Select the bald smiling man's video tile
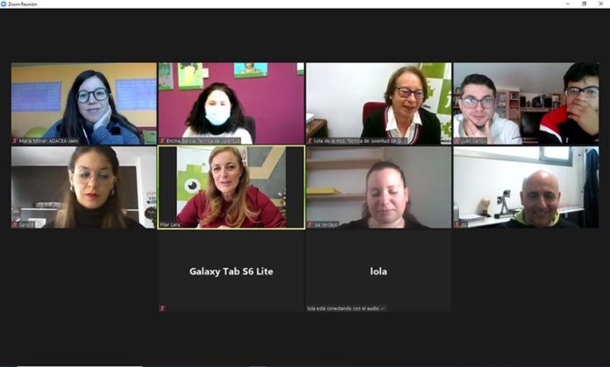Screen dimensions: 610x367 [x=526, y=187]
